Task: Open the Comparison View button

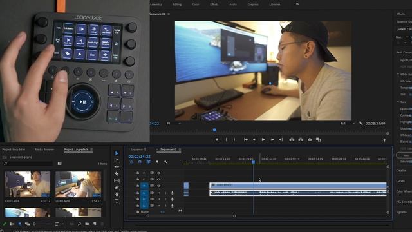Action: 319,140
